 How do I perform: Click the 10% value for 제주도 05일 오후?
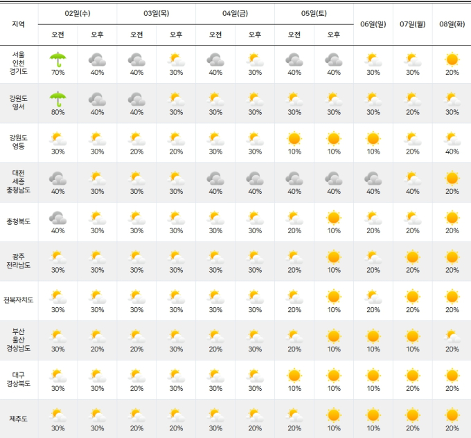coord(333,428)
